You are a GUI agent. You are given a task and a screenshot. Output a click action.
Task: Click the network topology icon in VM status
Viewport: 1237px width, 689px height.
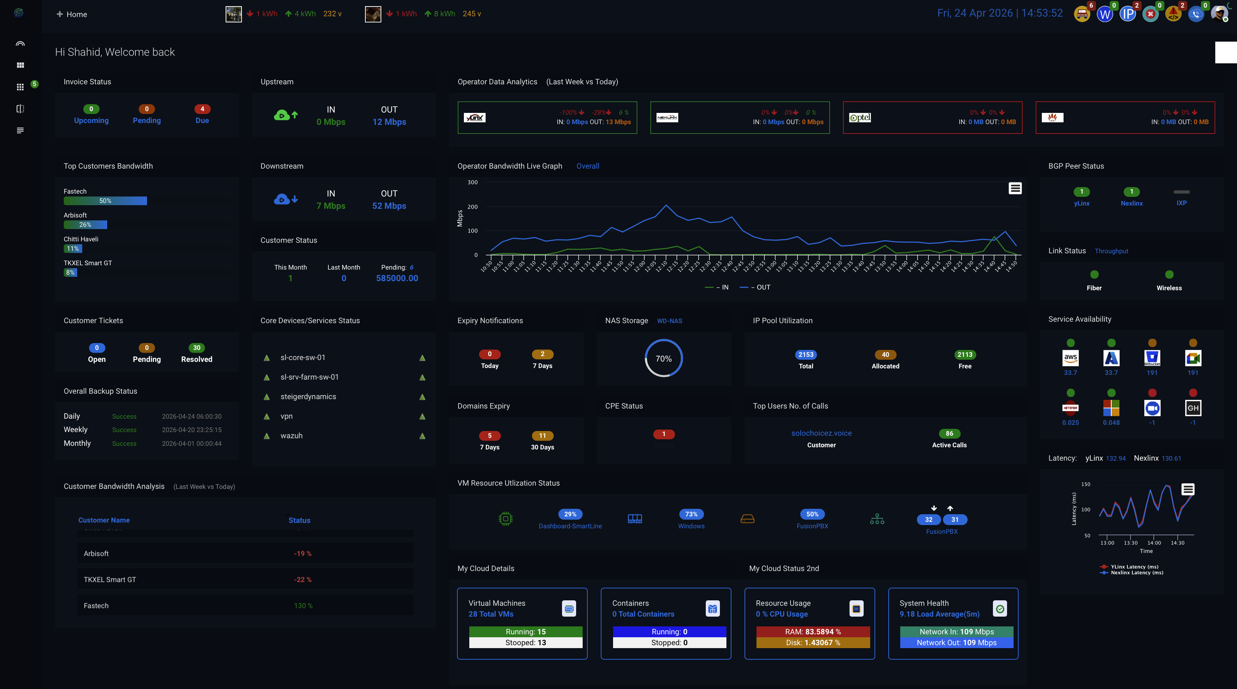[877, 519]
